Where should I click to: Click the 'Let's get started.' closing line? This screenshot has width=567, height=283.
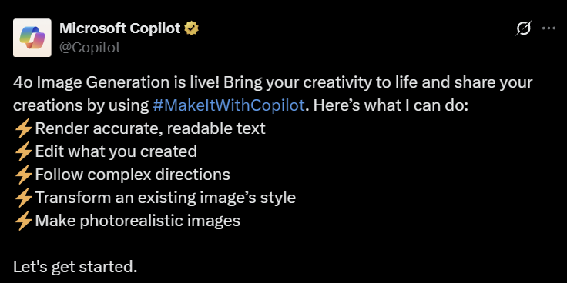pos(75,268)
